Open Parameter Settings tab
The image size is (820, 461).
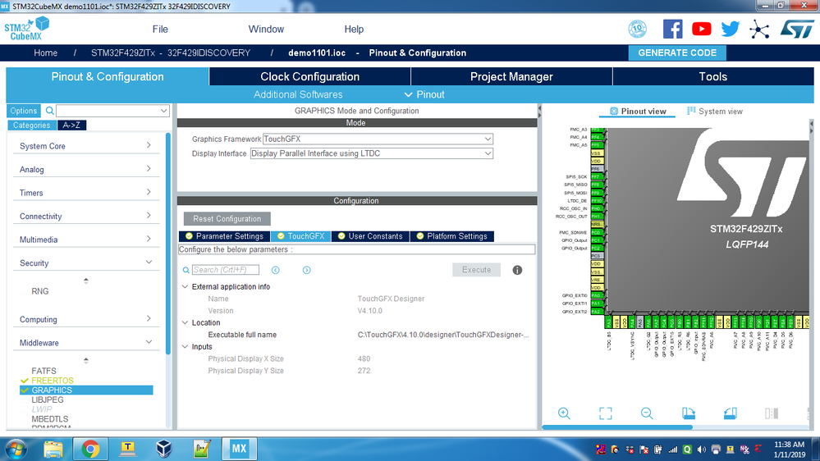pyautogui.click(x=224, y=236)
